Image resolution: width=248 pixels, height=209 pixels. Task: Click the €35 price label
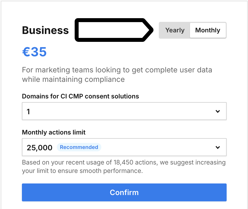pos(34,52)
